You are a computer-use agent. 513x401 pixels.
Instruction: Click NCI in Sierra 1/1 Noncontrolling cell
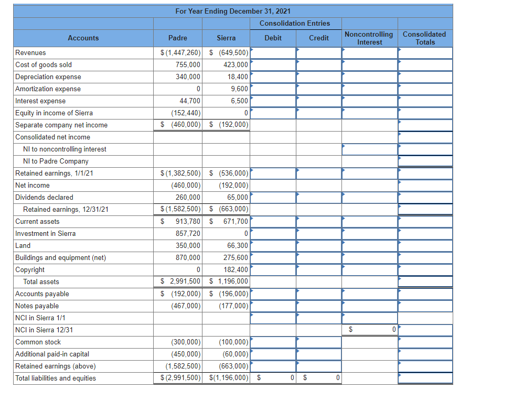[x=370, y=319]
